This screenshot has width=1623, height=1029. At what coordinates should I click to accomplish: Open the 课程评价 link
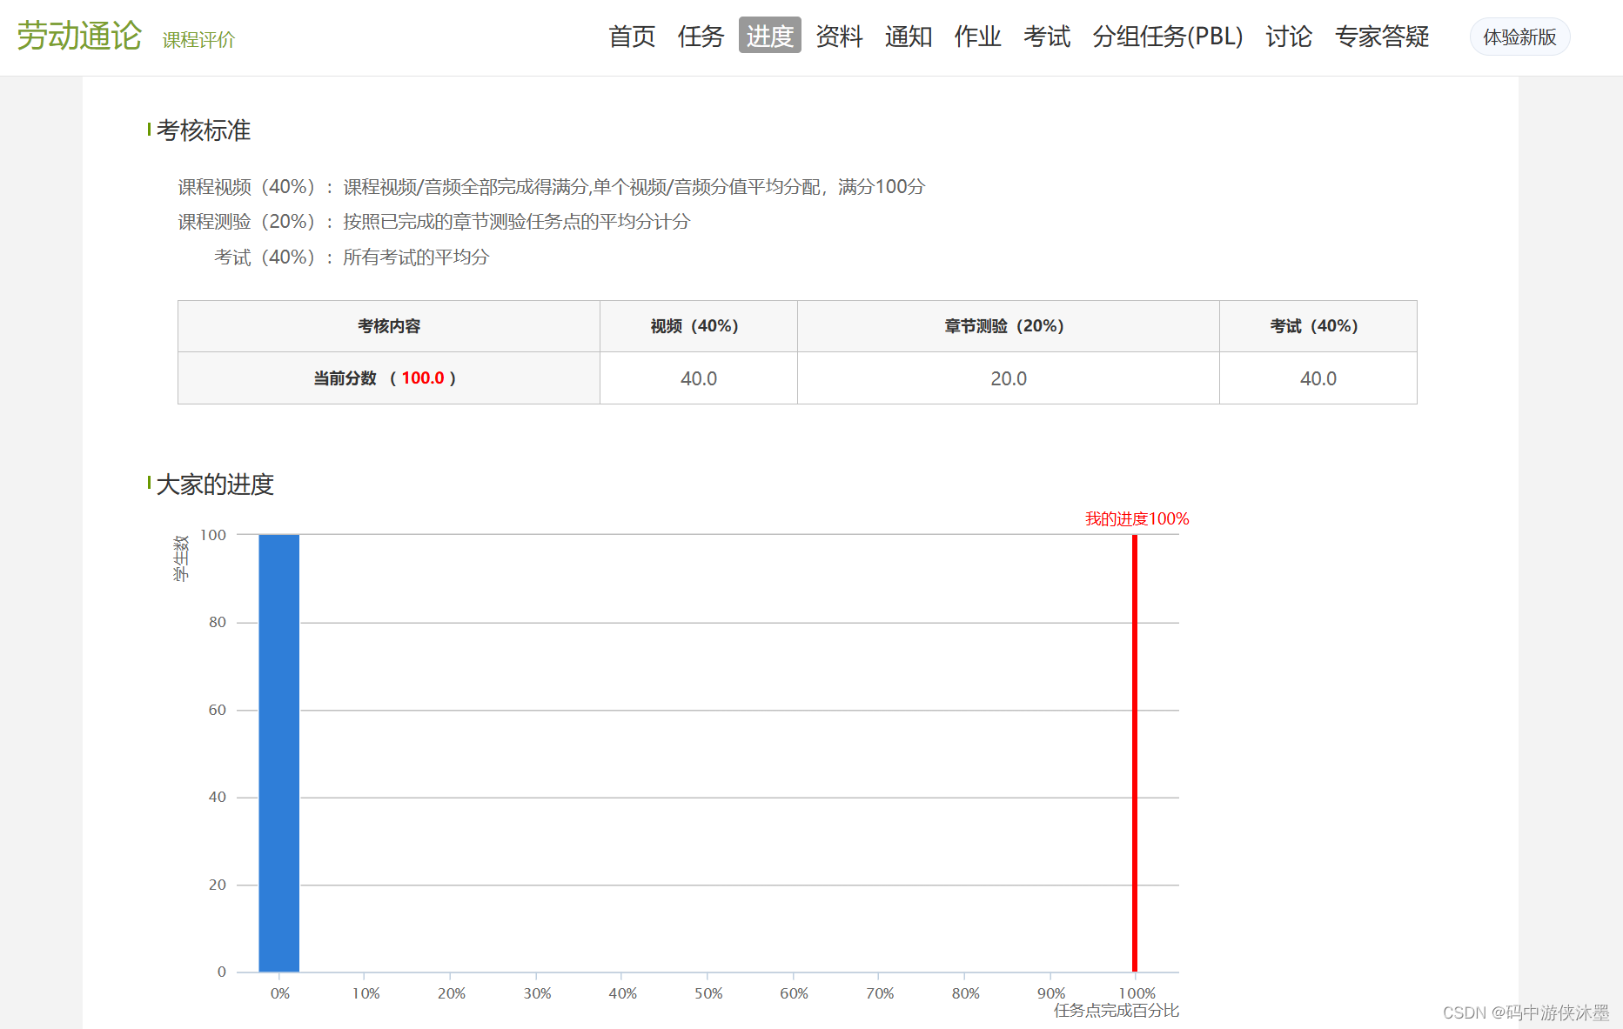(198, 40)
